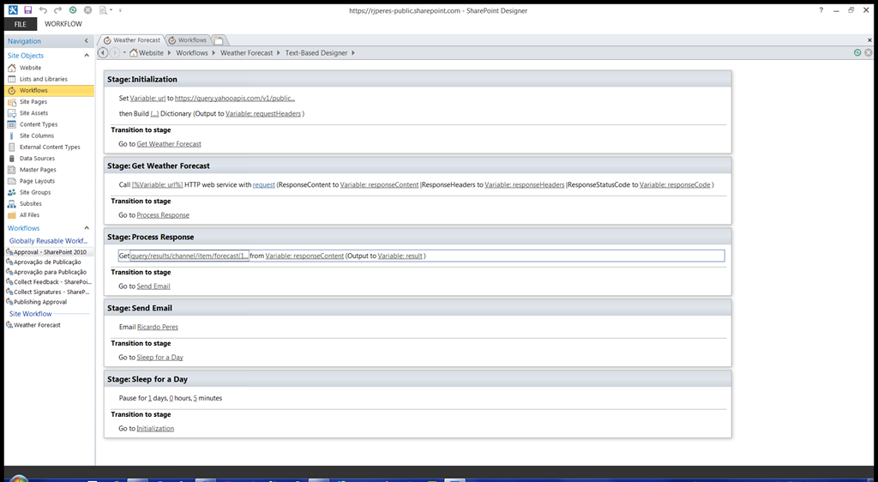The image size is (878, 482).
Task: Open Aprovação de Publicação workflow
Action: coord(47,262)
